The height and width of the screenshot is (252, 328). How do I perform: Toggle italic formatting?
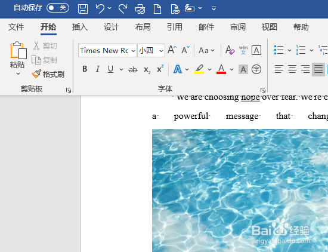(97, 69)
